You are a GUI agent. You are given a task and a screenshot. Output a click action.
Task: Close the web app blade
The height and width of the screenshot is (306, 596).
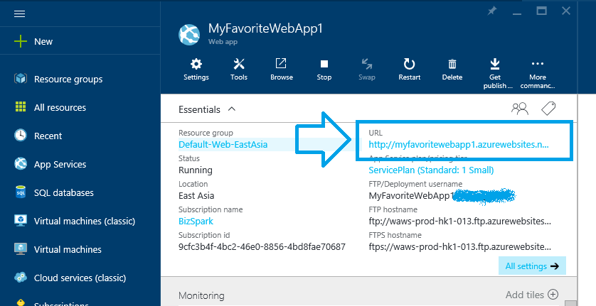pos(566,11)
